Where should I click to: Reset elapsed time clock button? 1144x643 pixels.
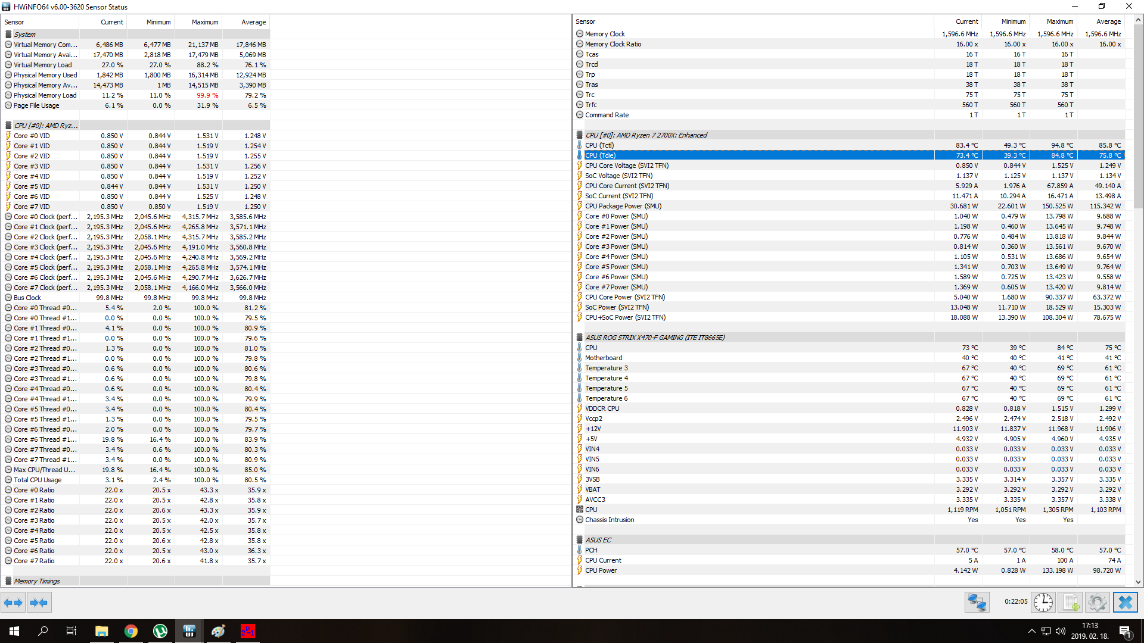[x=1043, y=603]
